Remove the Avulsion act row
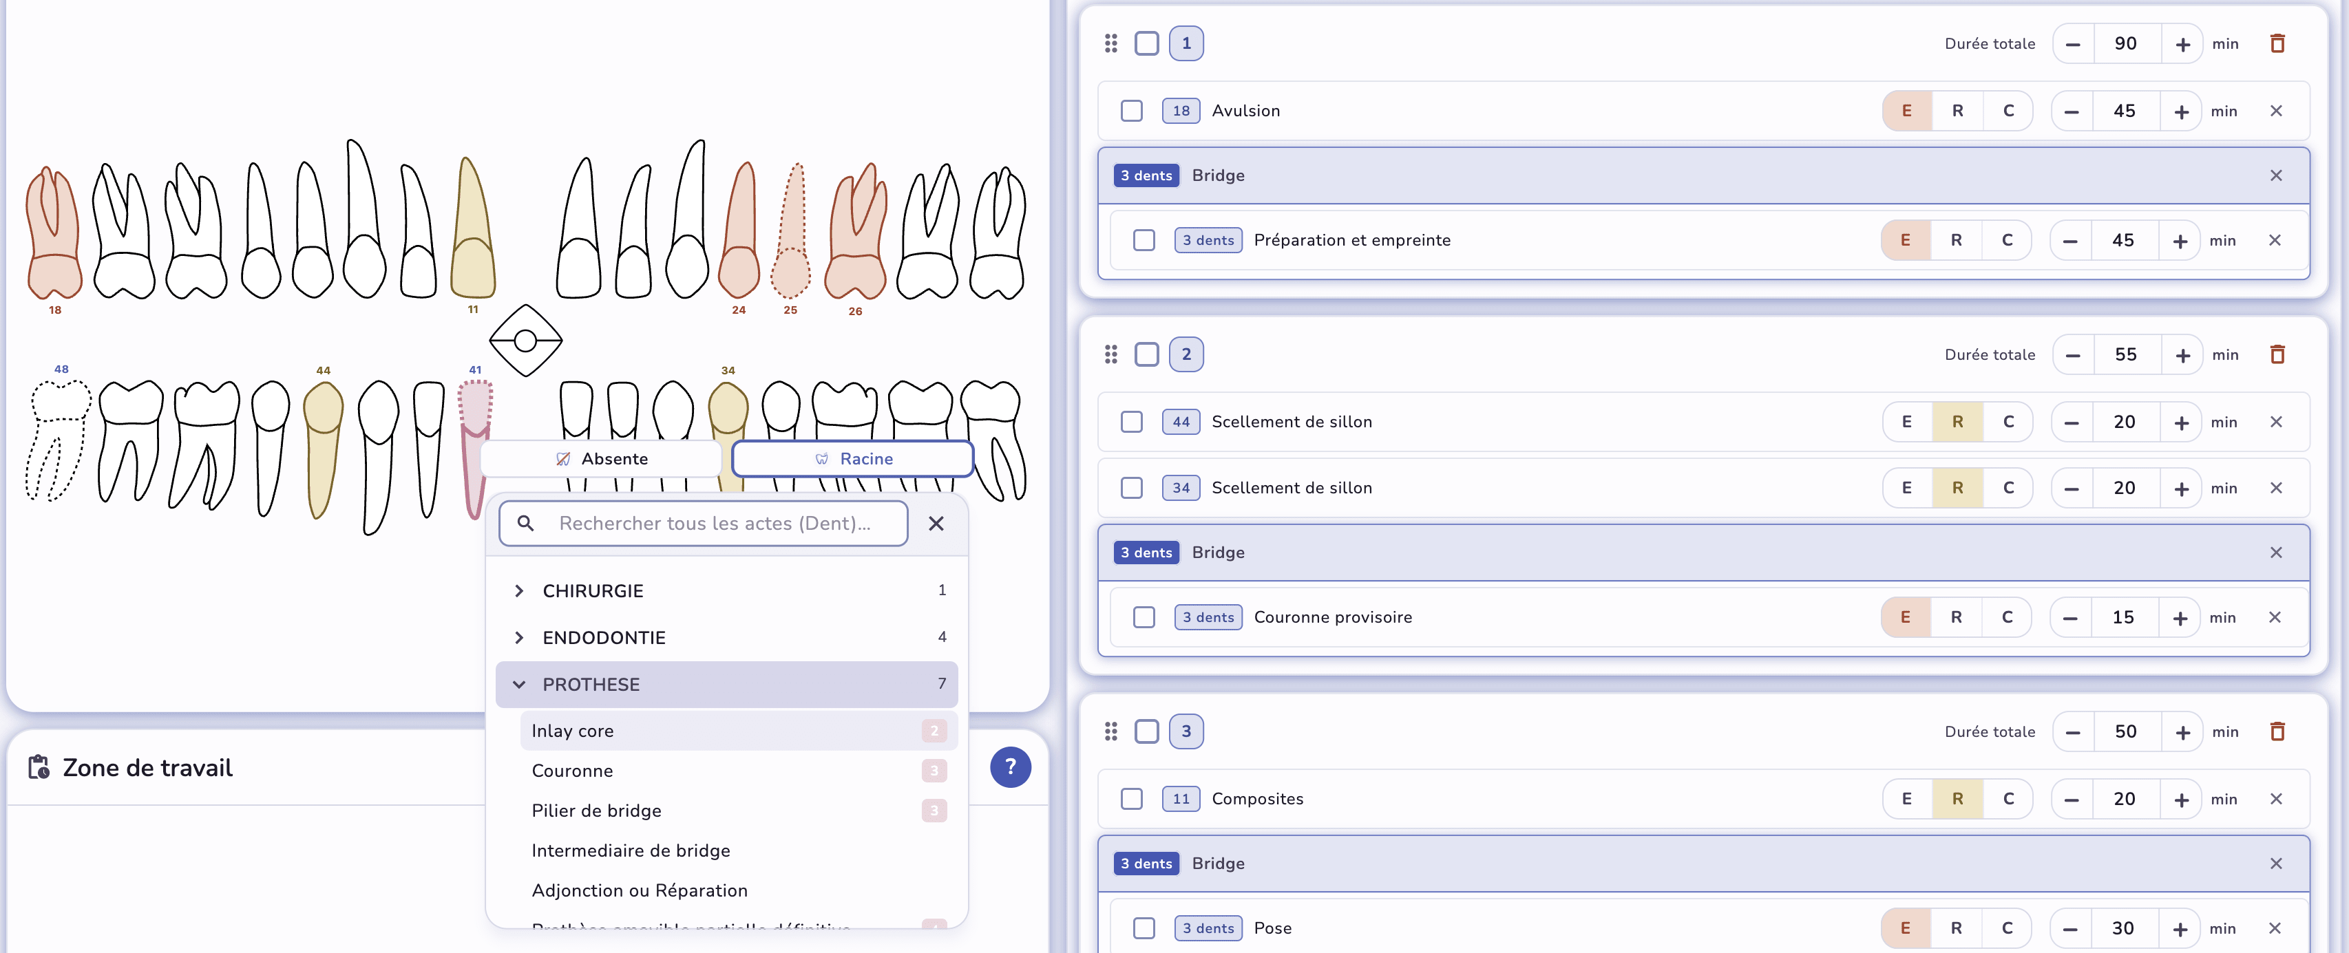 tap(2276, 111)
